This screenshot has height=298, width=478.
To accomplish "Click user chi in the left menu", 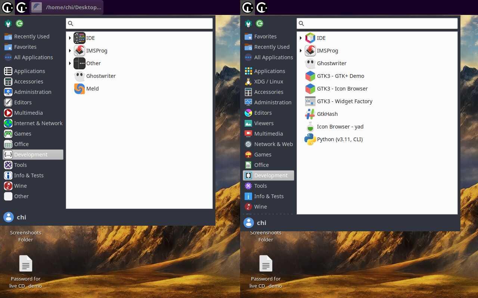I will tap(15, 217).
